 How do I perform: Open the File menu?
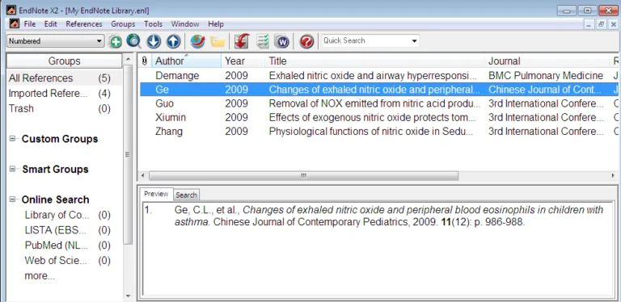pyautogui.click(x=30, y=24)
